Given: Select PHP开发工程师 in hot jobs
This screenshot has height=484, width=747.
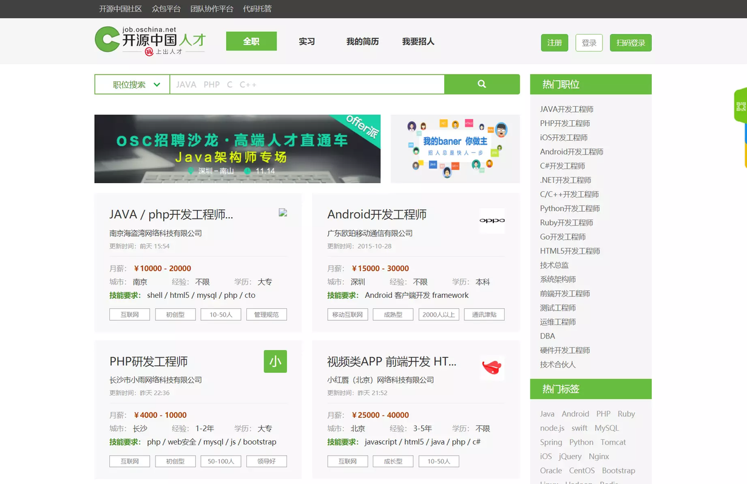Looking at the screenshot, I should (x=565, y=123).
